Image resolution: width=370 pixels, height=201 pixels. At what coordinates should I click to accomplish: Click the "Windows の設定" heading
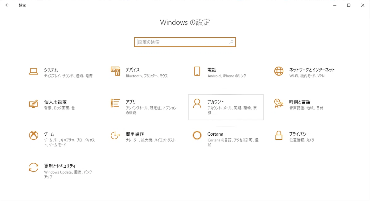(185, 22)
